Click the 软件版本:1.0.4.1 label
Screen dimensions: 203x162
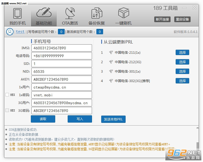185,32
